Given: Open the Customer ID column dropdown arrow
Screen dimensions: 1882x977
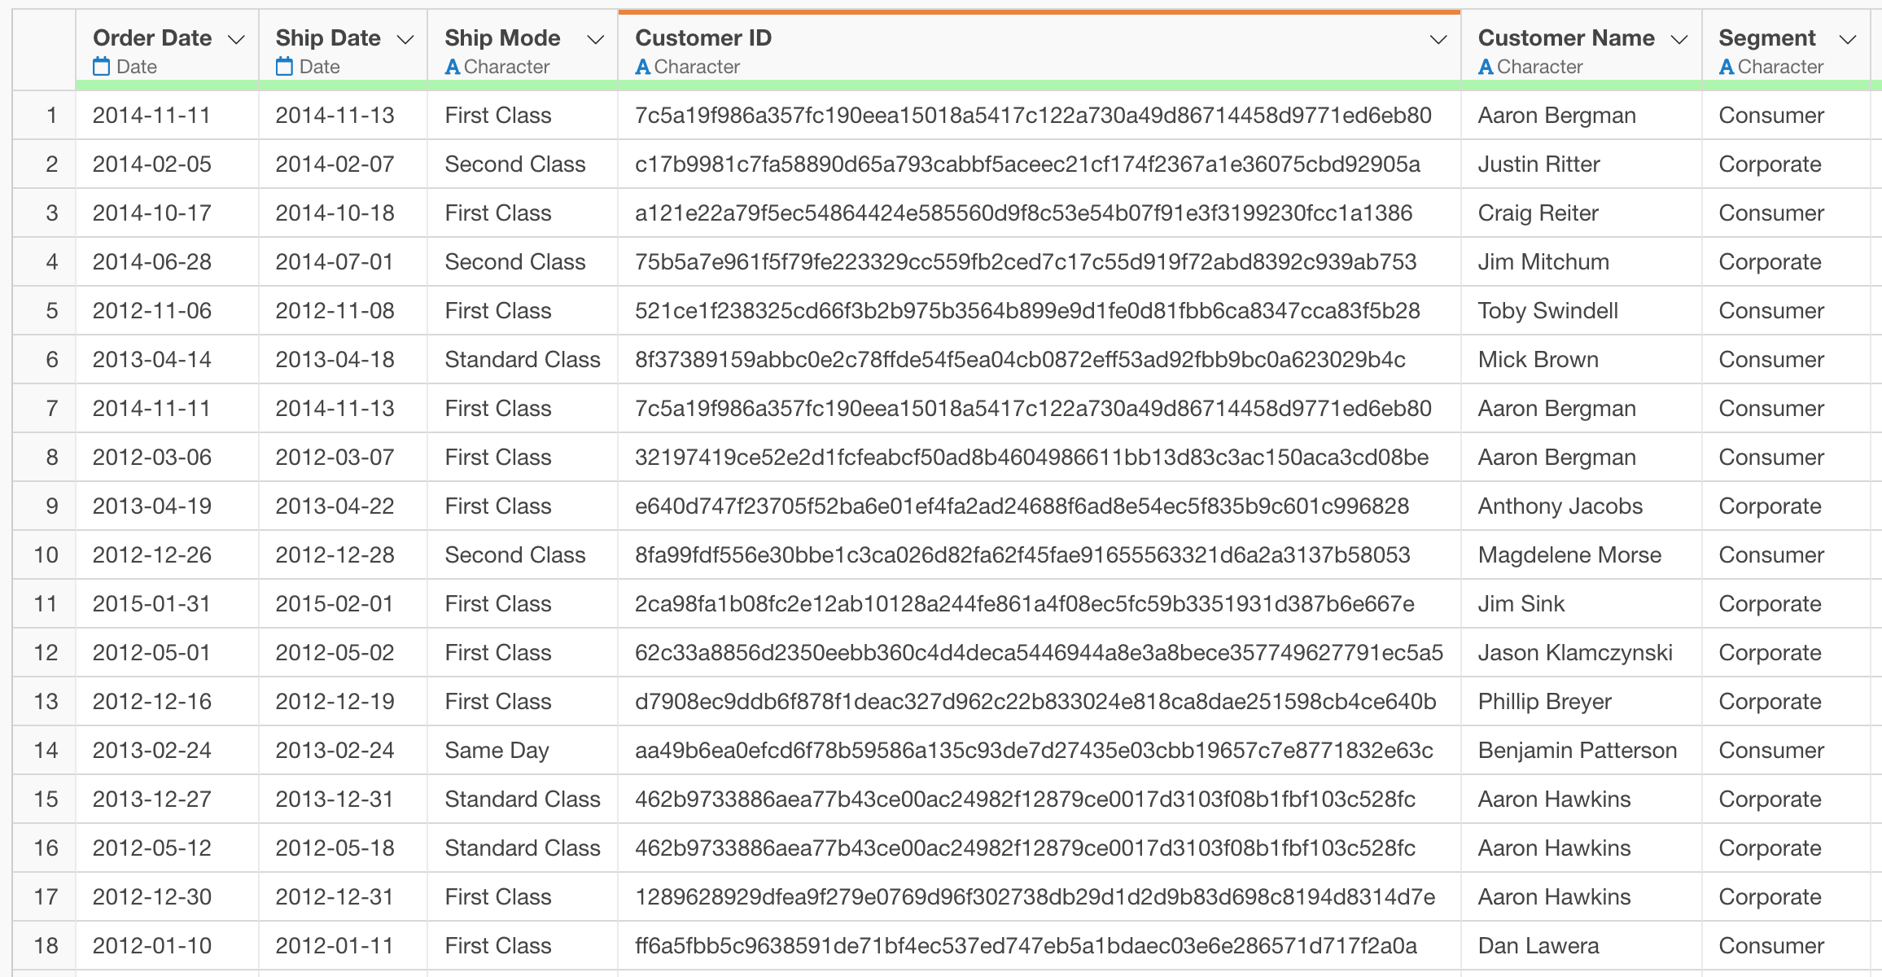Looking at the screenshot, I should click(x=1438, y=40).
